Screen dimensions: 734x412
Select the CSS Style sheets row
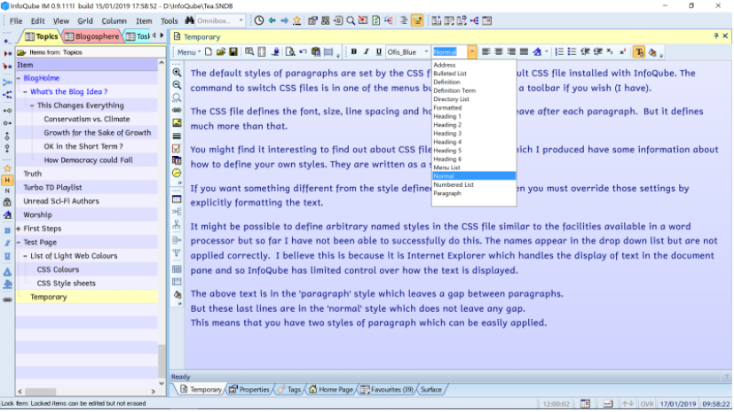click(87, 284)
